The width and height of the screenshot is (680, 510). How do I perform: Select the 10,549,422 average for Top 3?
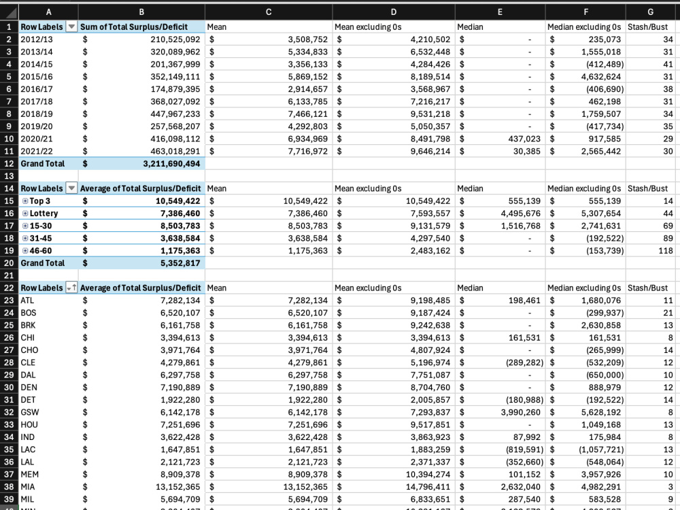141,201
